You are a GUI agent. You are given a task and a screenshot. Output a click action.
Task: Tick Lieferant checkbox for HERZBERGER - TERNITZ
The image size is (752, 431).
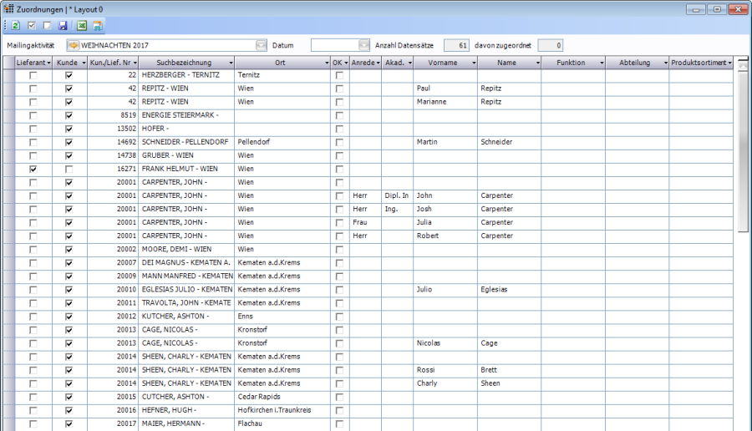coord(33,75)
